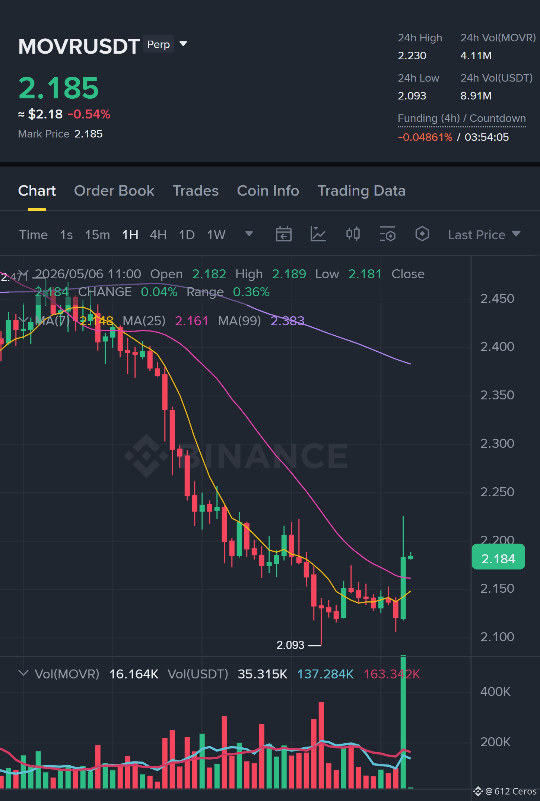Collapse the candle info chevron near date
540x801 pixels.
click(23, 273)
